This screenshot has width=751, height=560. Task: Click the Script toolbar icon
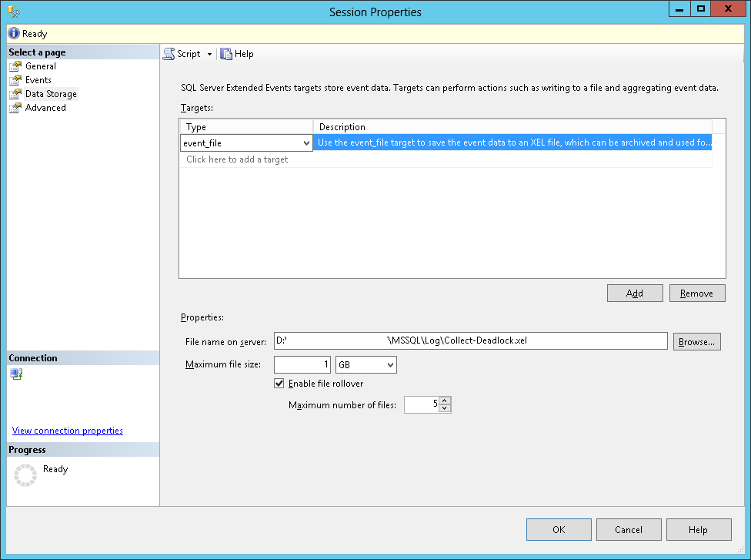169,54
